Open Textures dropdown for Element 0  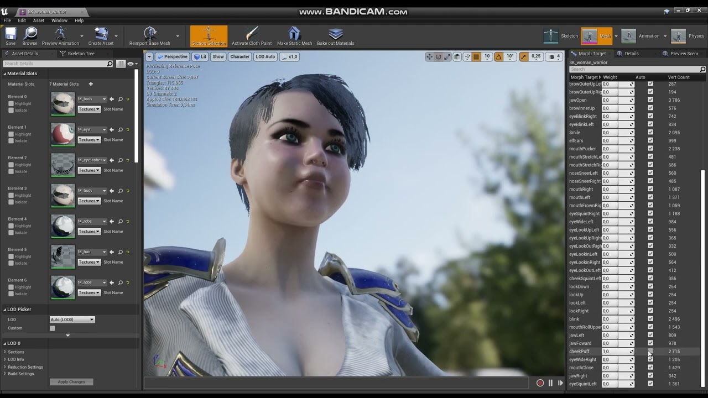[88, 109]
